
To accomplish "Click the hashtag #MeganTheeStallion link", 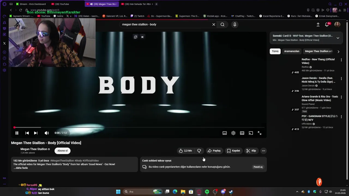I will click(62, 161).
